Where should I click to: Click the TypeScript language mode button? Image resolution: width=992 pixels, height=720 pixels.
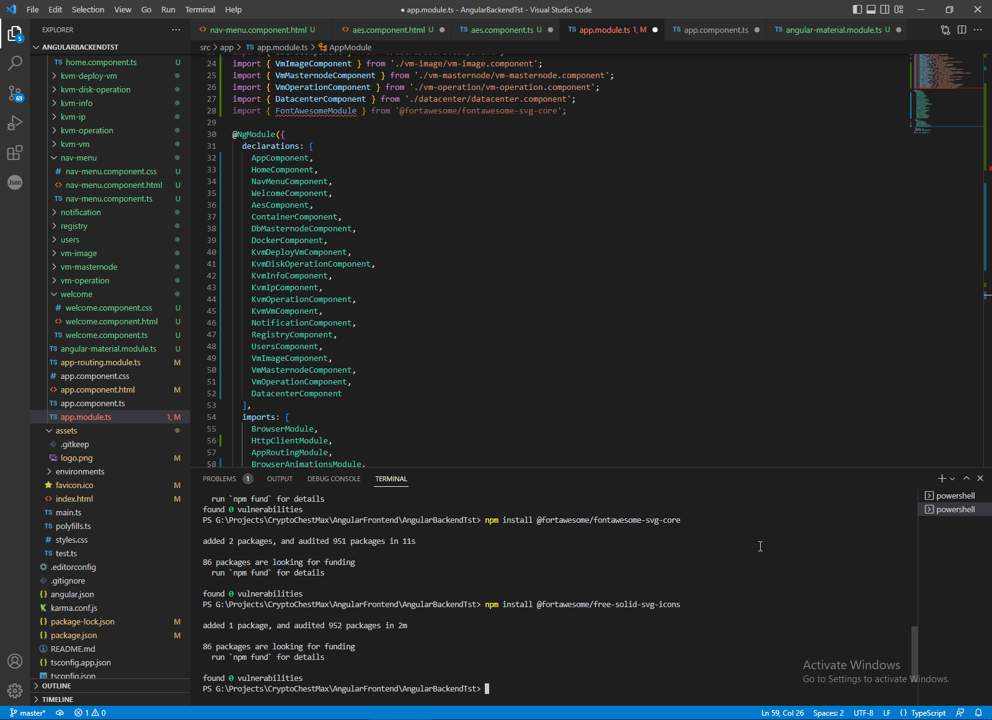(928, 713)
